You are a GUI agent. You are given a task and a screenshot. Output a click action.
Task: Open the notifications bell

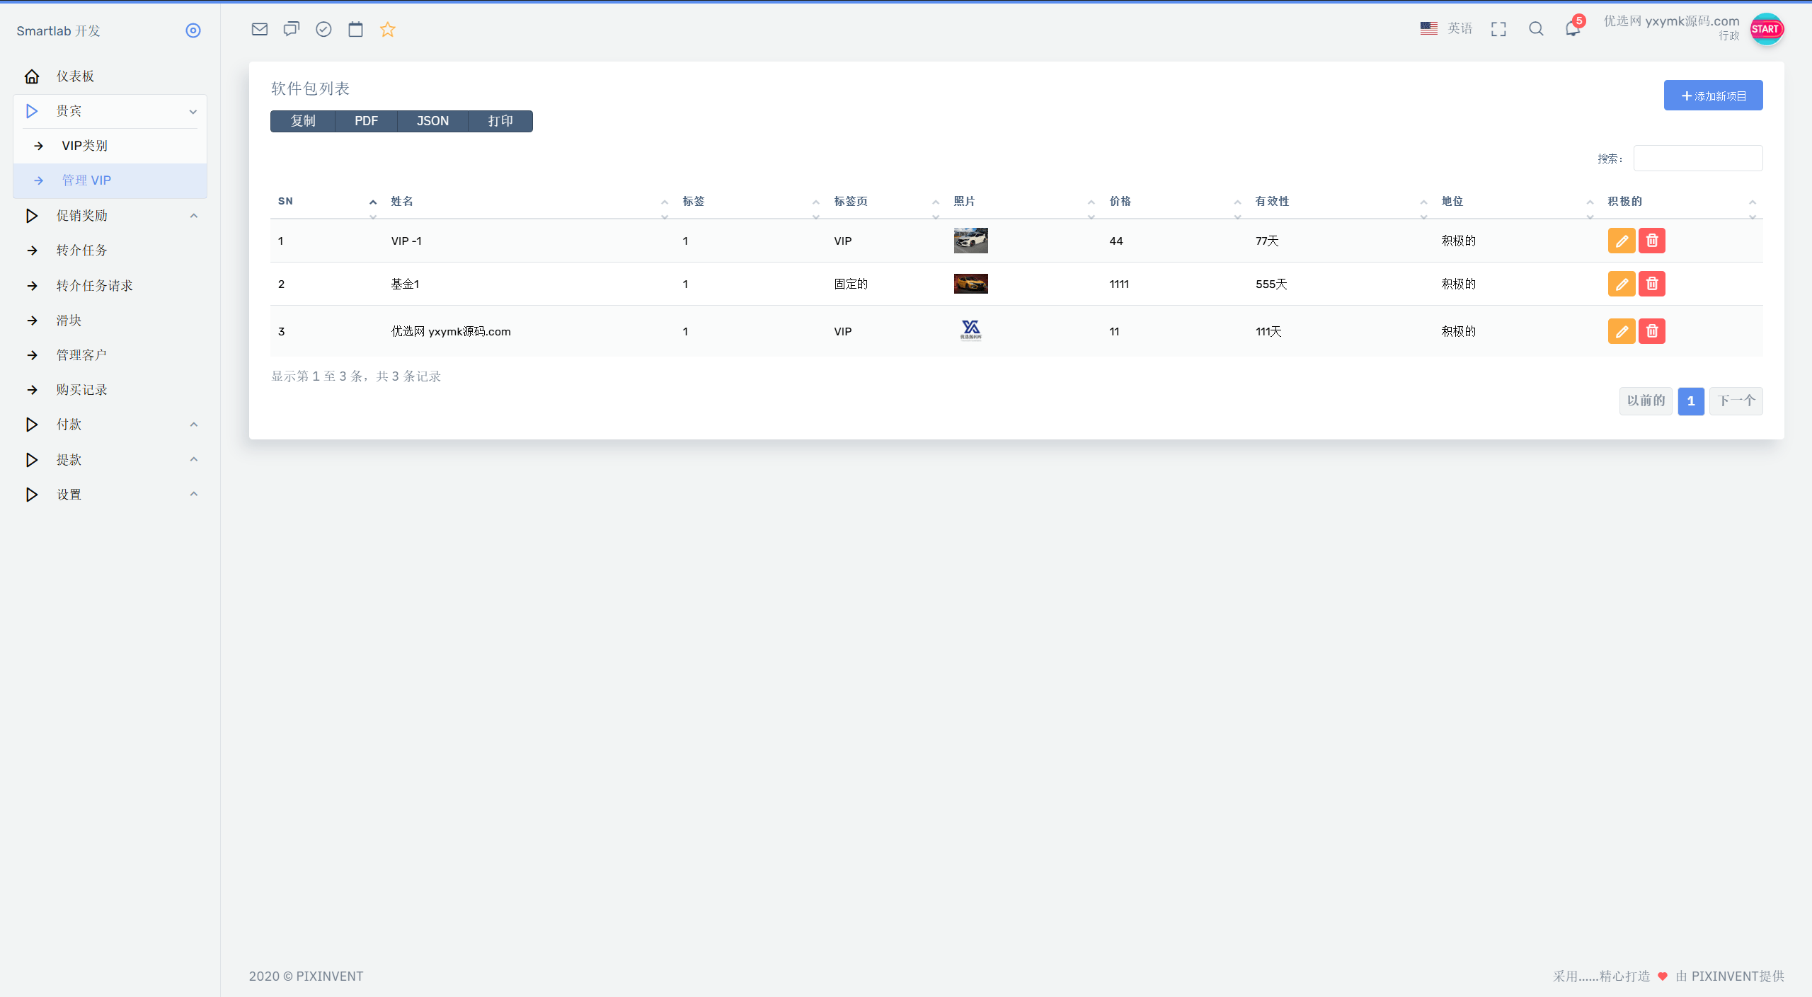pos(1572,29)
